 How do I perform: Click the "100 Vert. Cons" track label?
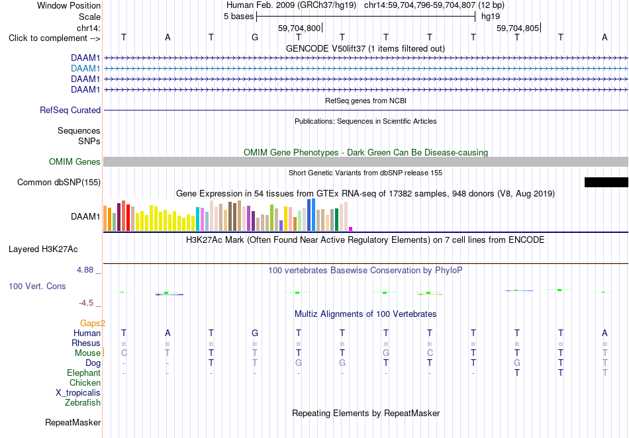[37, 286]
